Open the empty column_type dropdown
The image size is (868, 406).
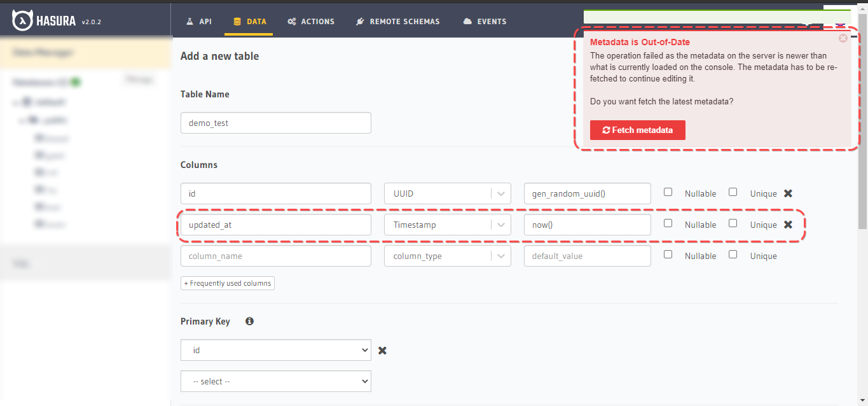[x=448, y=256]
